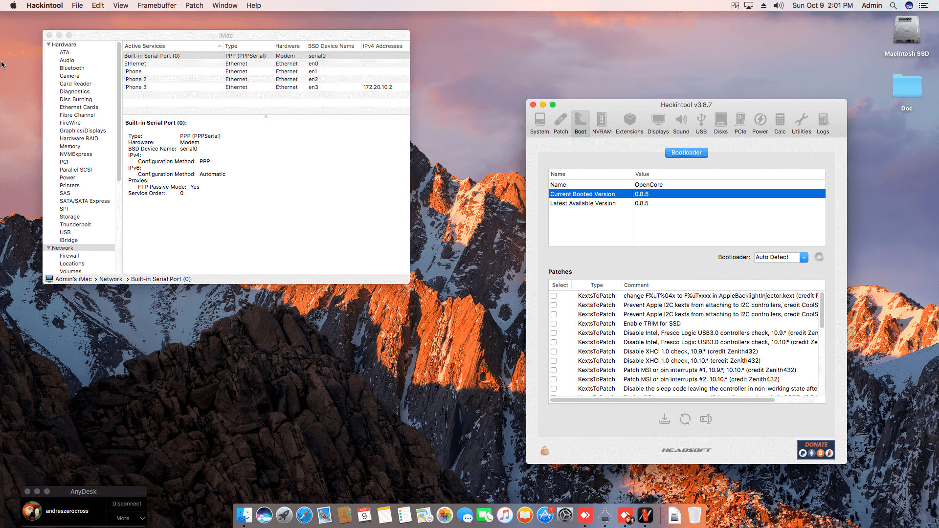Viewport: 939px width, 528px height.
Task: Open the Disks section
Action: (x=720, y=123)
